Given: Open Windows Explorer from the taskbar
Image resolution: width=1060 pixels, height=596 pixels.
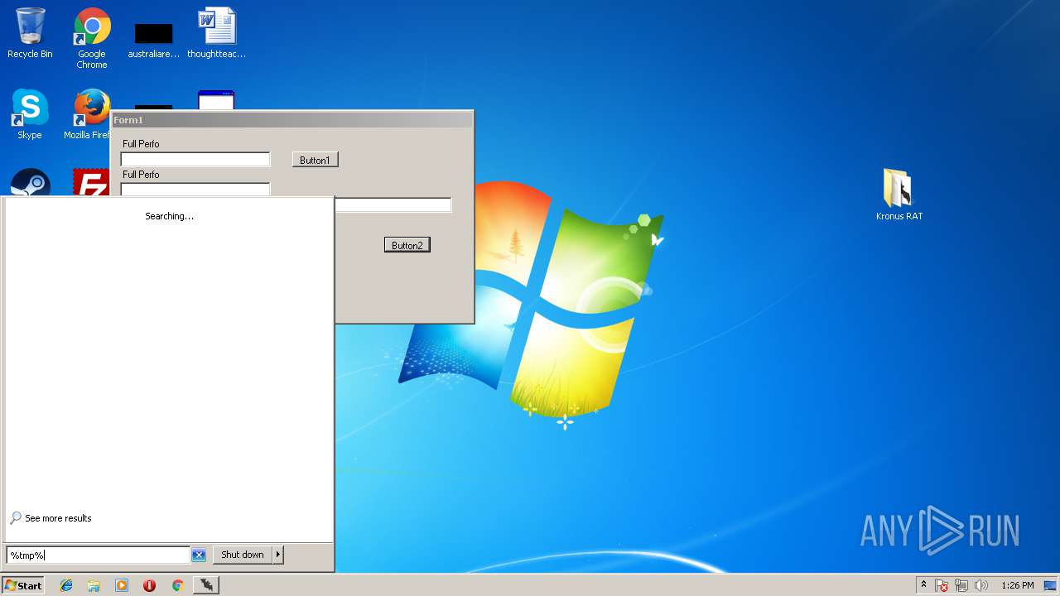Looking at the screenshot, I should [x=94, y=585].
